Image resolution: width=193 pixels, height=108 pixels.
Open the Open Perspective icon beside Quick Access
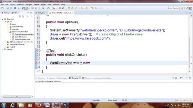[x=182, y=8]
